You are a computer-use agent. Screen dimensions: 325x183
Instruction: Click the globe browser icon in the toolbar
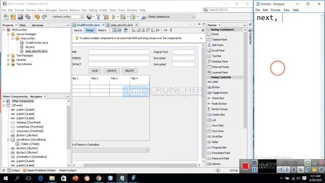pos(89,17)
